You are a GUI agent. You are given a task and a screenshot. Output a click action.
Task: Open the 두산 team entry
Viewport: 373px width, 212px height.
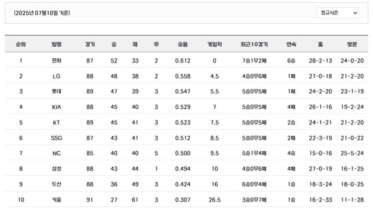tap(56, 184)
